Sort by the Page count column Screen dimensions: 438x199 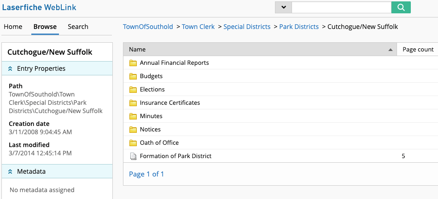(x=418, y=50)
